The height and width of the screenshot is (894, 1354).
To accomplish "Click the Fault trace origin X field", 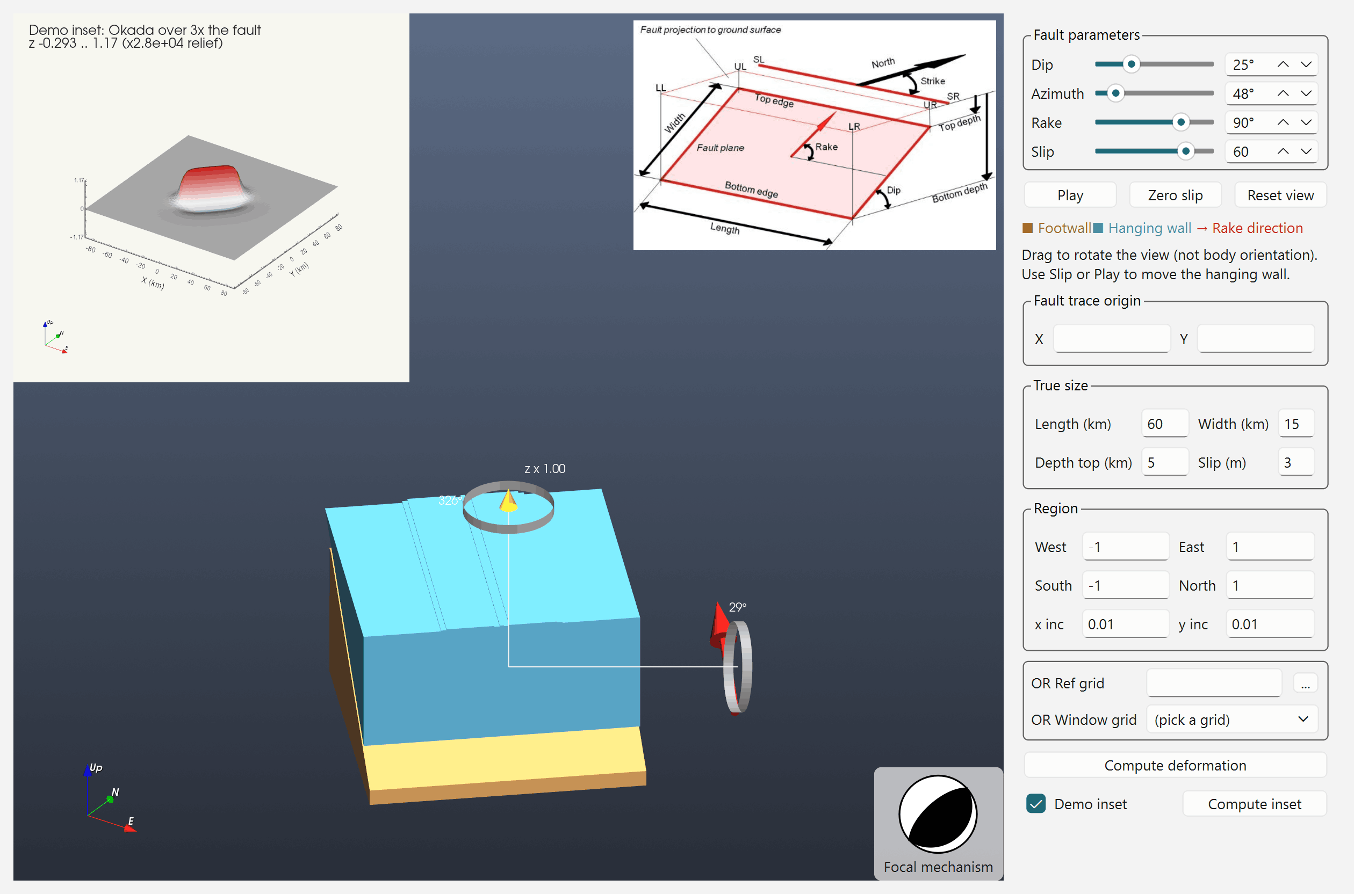I will (1112, 339).
